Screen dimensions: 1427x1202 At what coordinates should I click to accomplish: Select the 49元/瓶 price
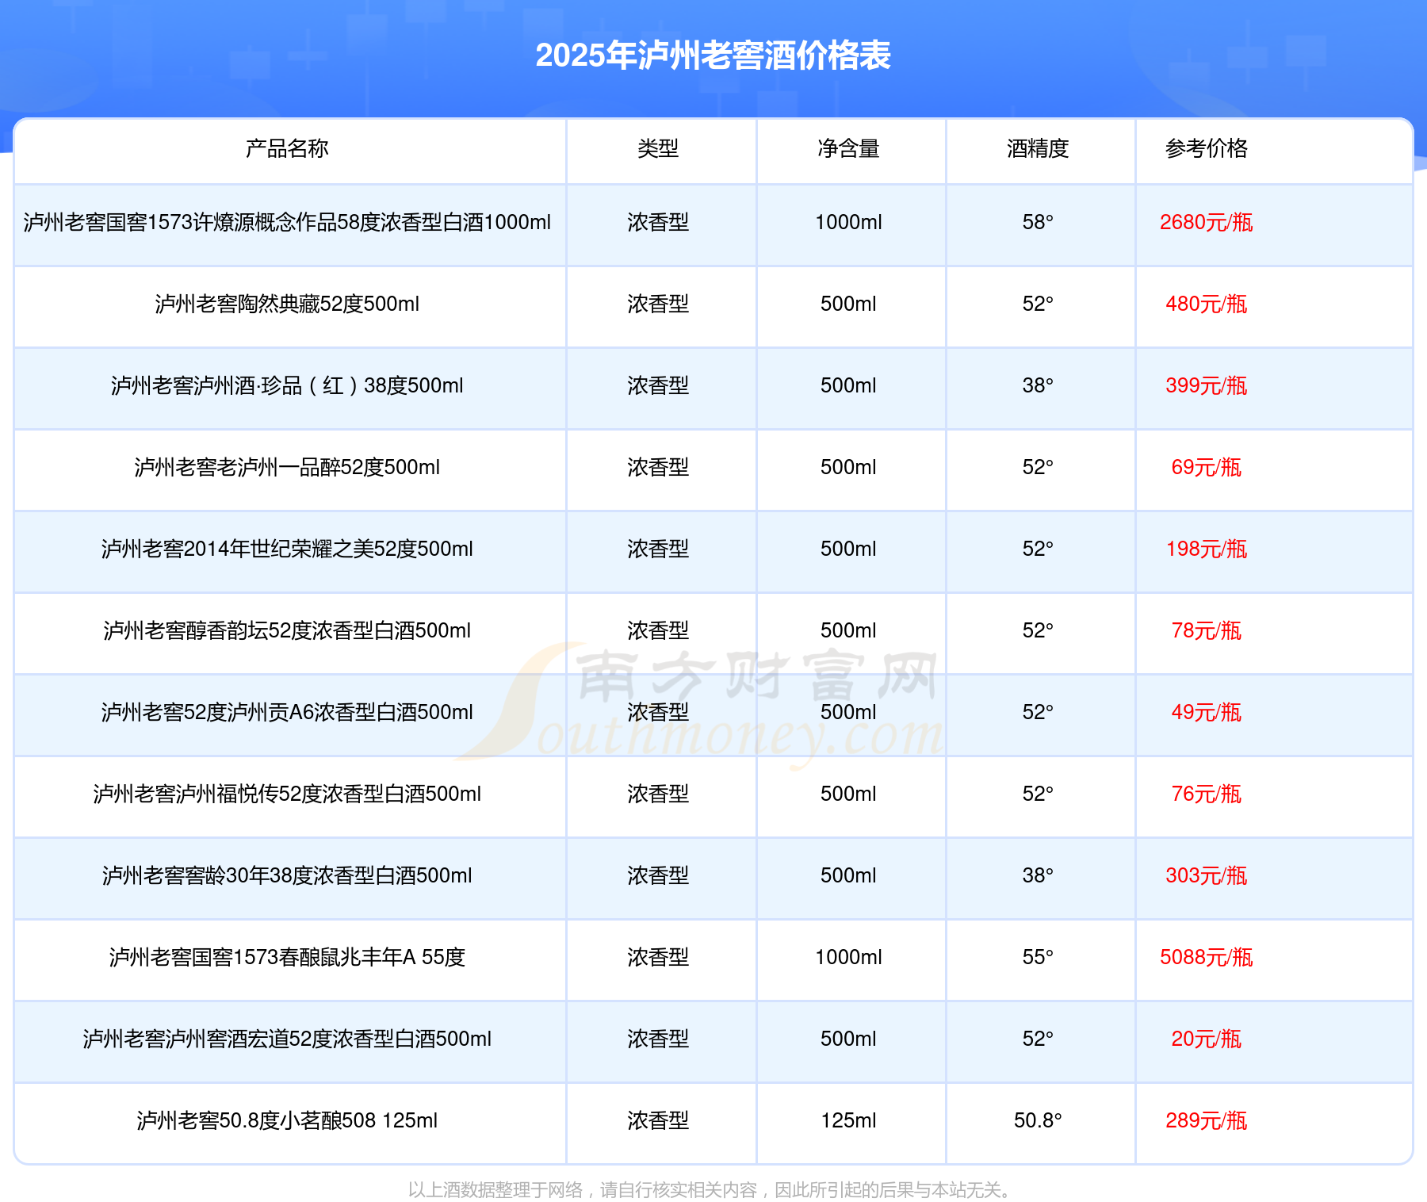[x=1207, y=712]
